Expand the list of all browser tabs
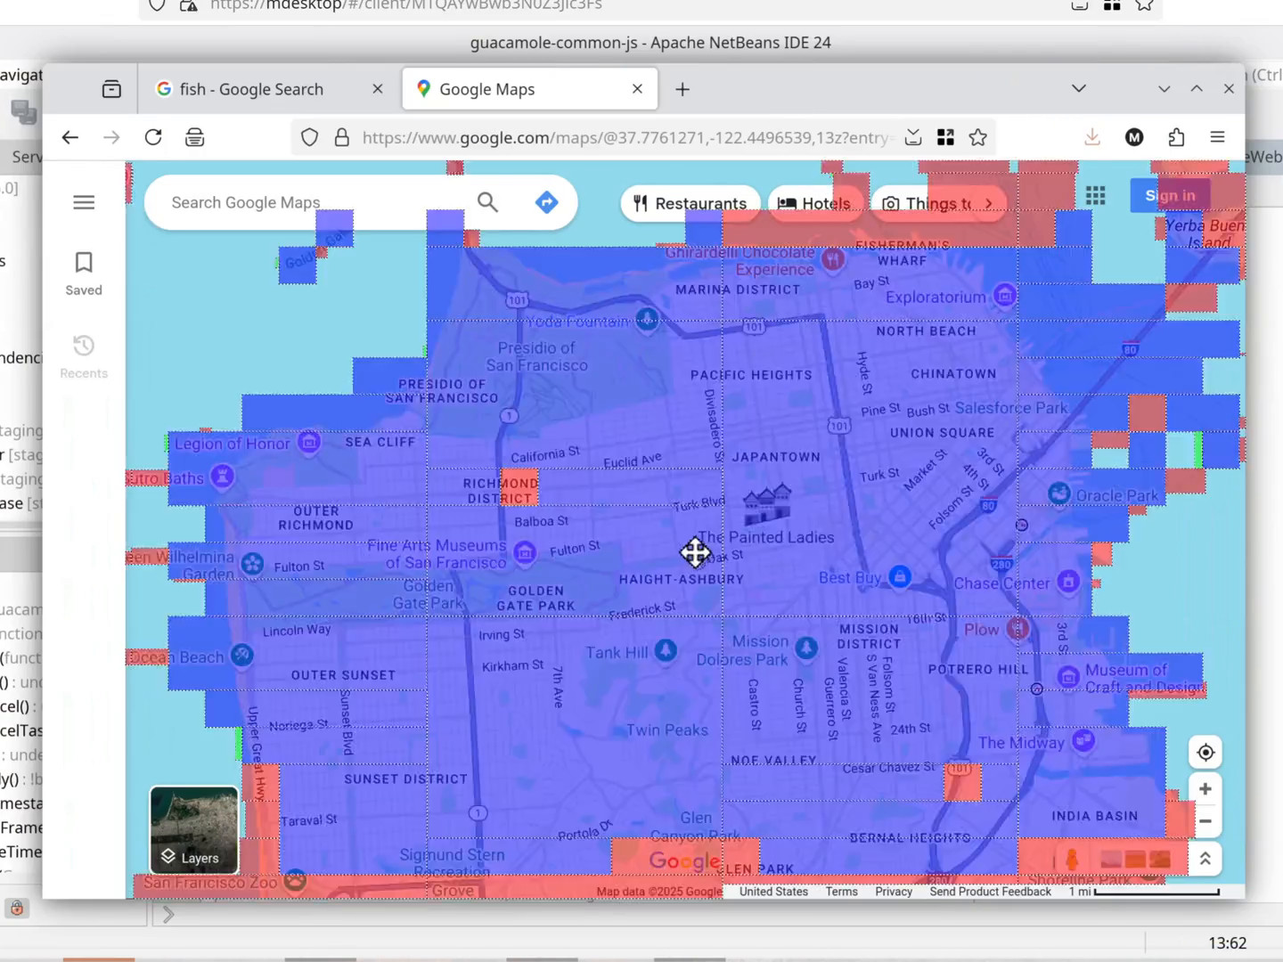Screen dimensions: 1283x962 [x=1079, y=89]
